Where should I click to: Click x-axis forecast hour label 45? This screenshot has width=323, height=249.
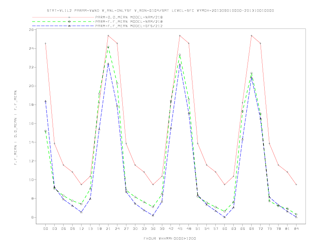click(180, 229)
